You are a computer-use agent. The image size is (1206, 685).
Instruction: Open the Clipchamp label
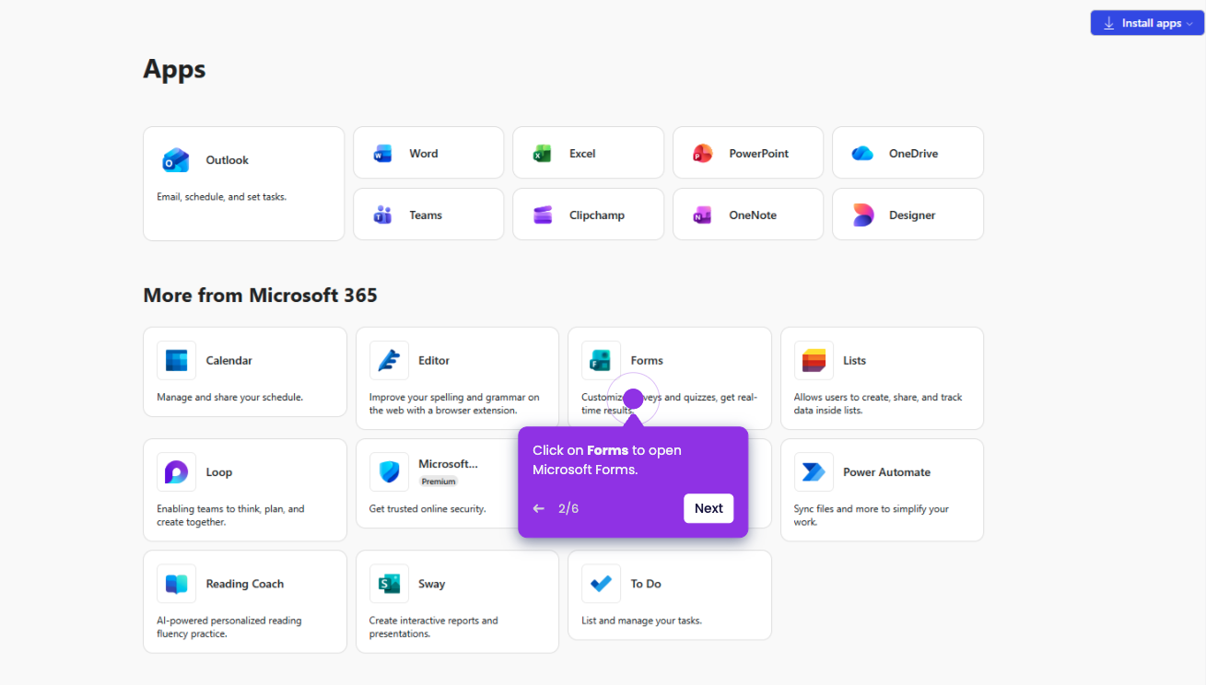pyautogui.click(x=597, y=215)
